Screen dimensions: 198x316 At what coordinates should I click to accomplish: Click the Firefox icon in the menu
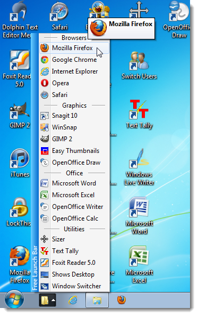(45, 48)
